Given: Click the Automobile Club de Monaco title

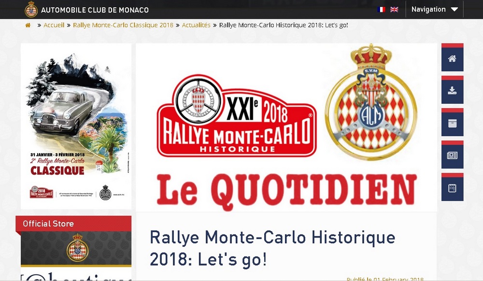Looking at the screenshot, I should point(95,10).
